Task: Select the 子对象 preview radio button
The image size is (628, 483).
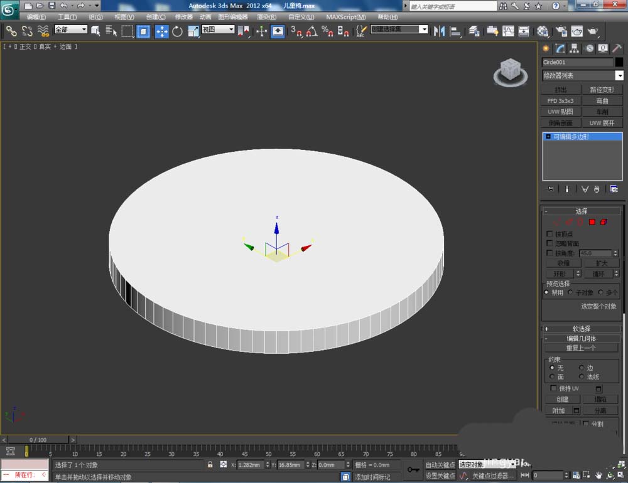Action: (570, 292)
